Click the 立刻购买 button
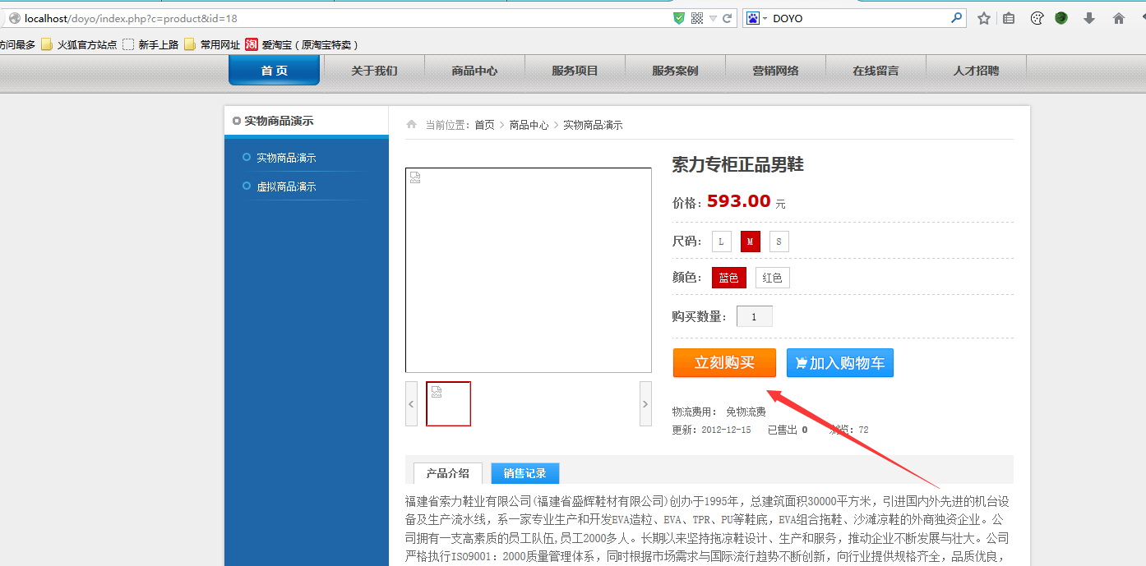The image size is (1146, 566). tap(724, 363)
